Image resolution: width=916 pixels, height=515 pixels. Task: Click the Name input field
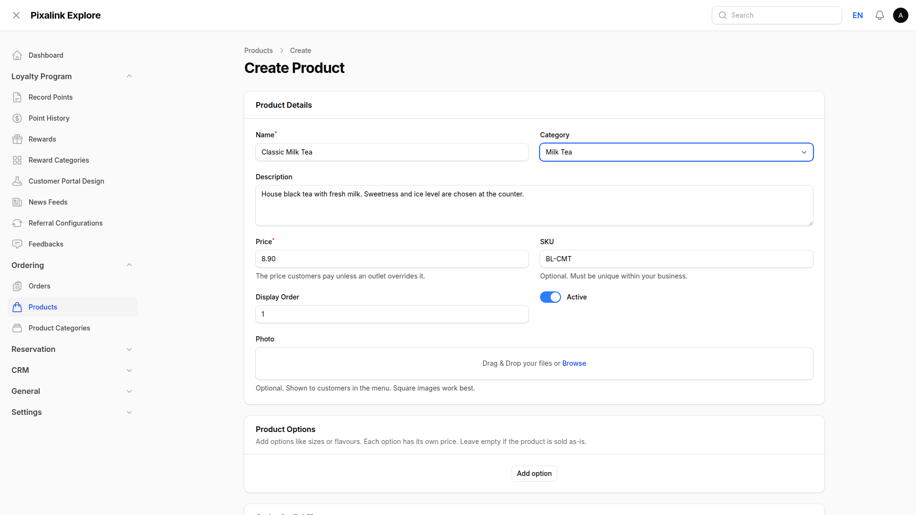(392, 152)
